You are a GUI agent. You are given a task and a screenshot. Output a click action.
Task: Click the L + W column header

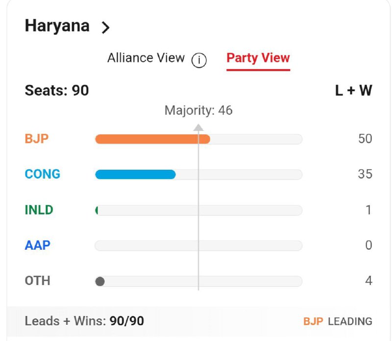click(353, 90)
